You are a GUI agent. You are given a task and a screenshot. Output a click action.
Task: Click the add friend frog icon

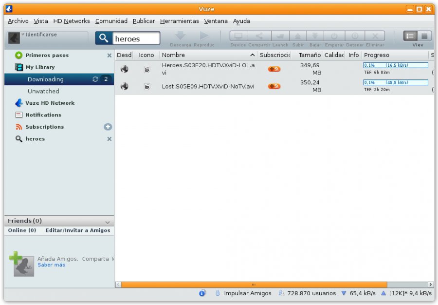(x=21, y=264)
